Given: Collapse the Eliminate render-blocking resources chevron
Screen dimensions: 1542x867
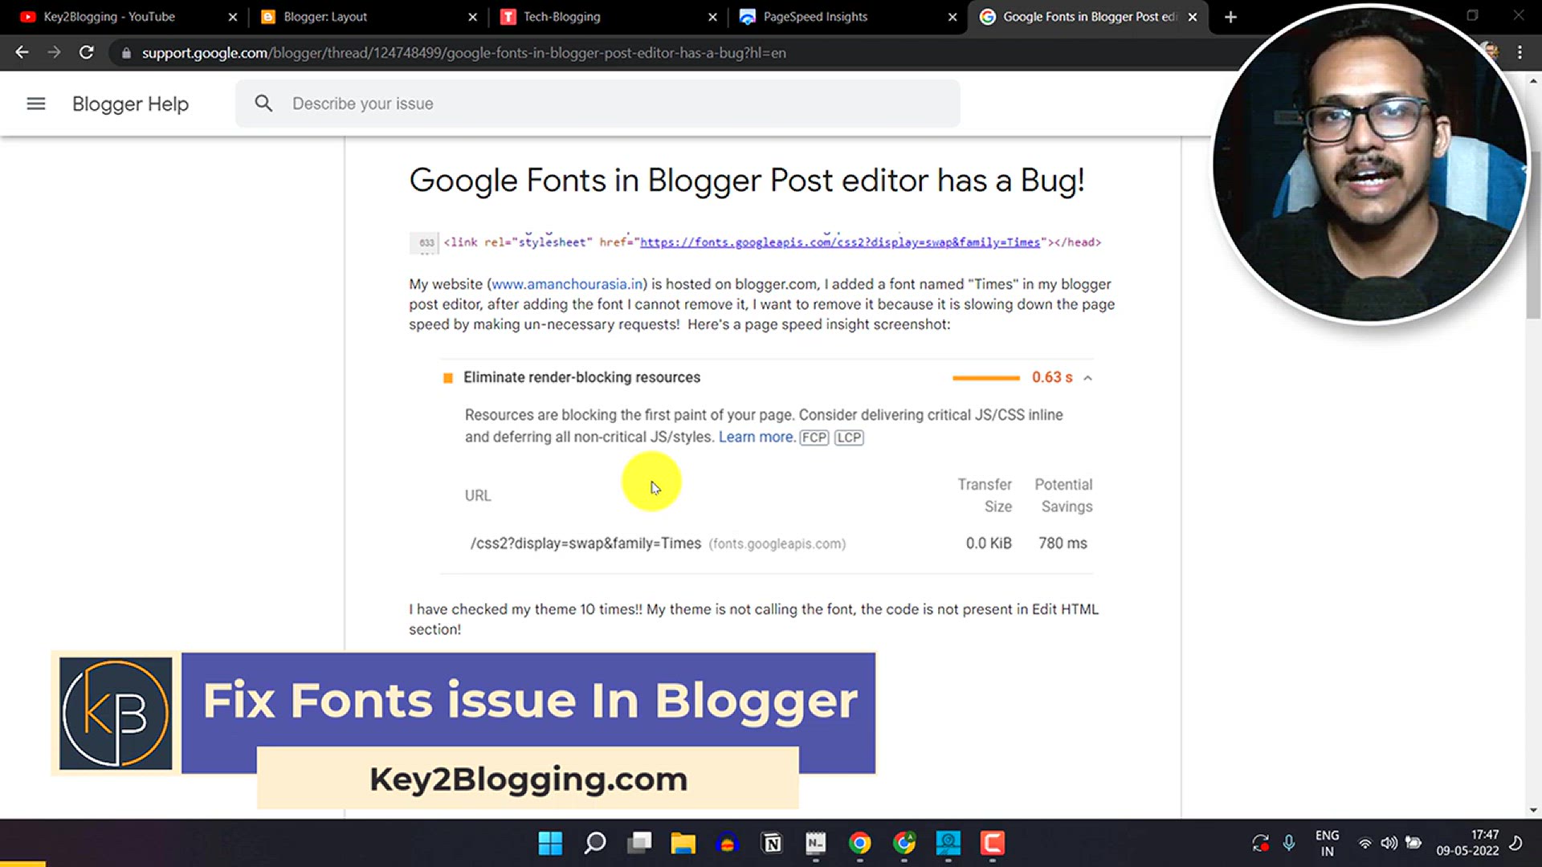Looking at the screenshot, I should [1087, 377].
